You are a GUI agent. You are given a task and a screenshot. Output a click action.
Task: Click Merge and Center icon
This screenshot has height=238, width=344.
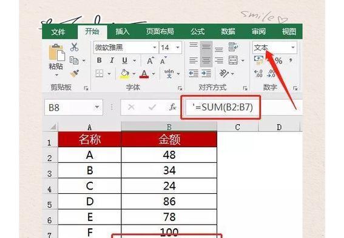(233, 60)
